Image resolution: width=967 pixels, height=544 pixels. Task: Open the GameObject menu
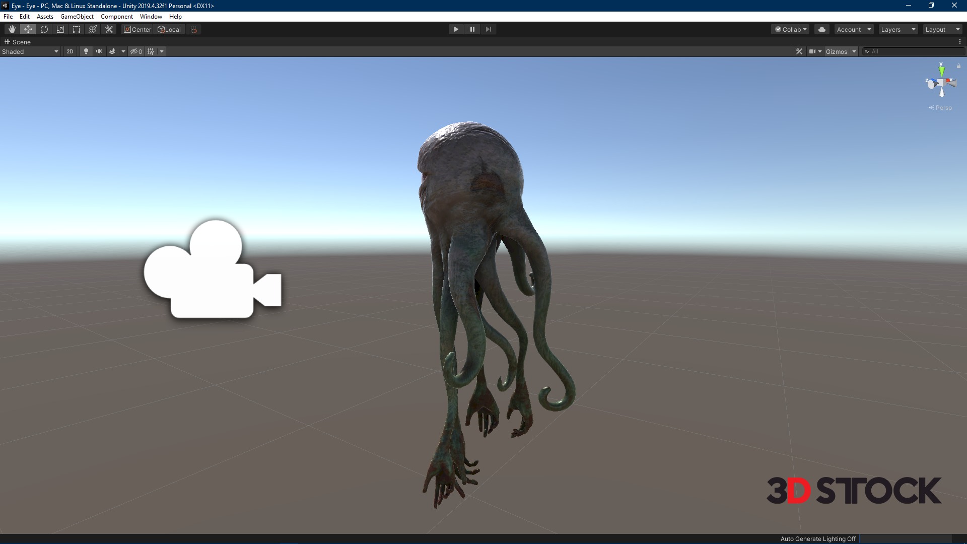pos(77,17)
